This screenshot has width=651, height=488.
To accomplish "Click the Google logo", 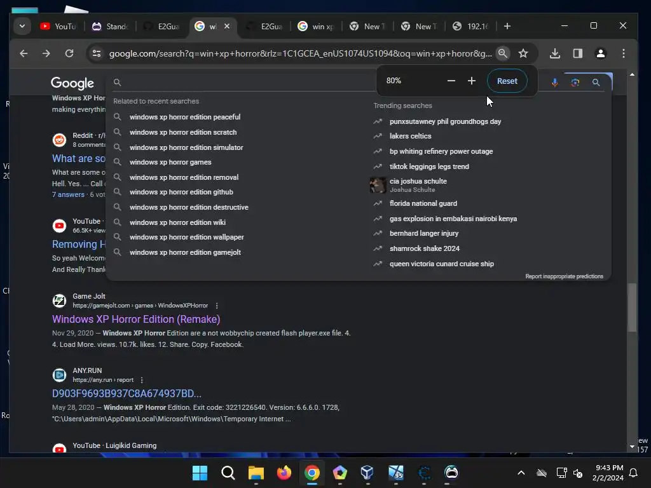I will [72, 83].
